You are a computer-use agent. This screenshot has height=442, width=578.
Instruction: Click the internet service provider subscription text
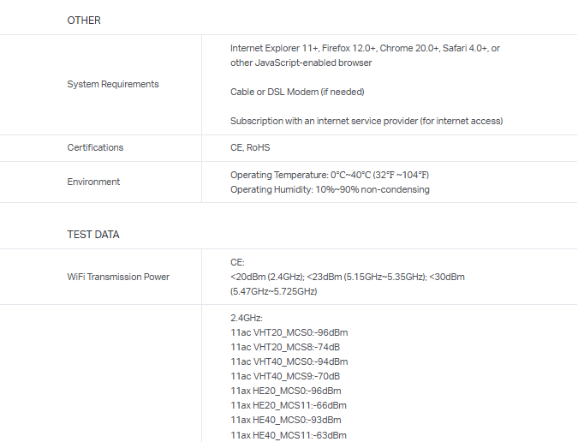coord(366,121)
